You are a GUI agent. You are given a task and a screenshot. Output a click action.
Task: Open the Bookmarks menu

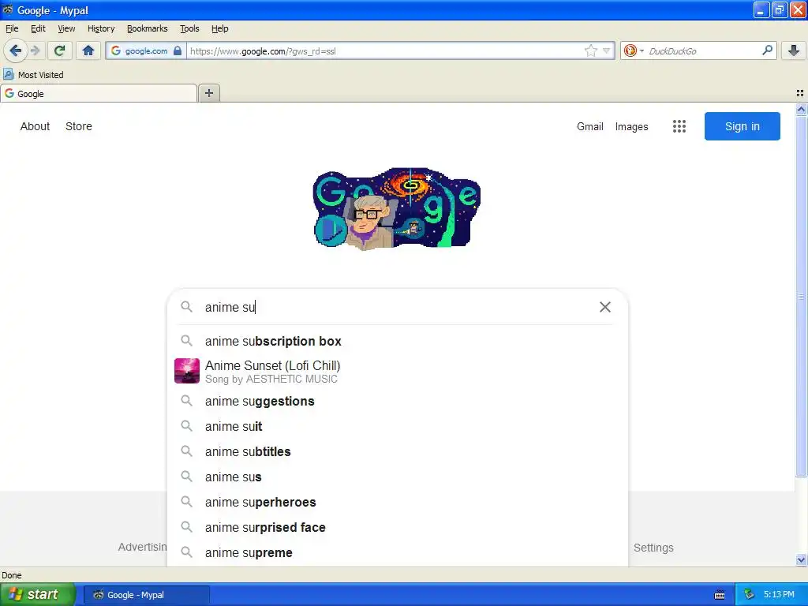tap(147, 28)
